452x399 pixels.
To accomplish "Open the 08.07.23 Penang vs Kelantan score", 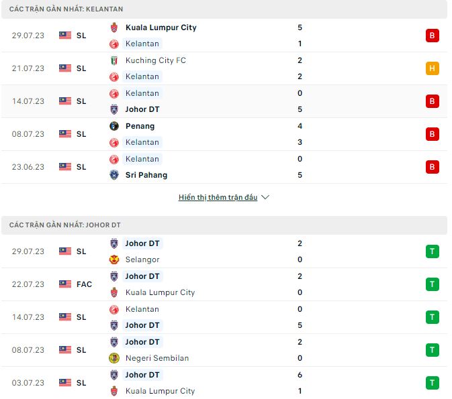I will click(300, 134).
